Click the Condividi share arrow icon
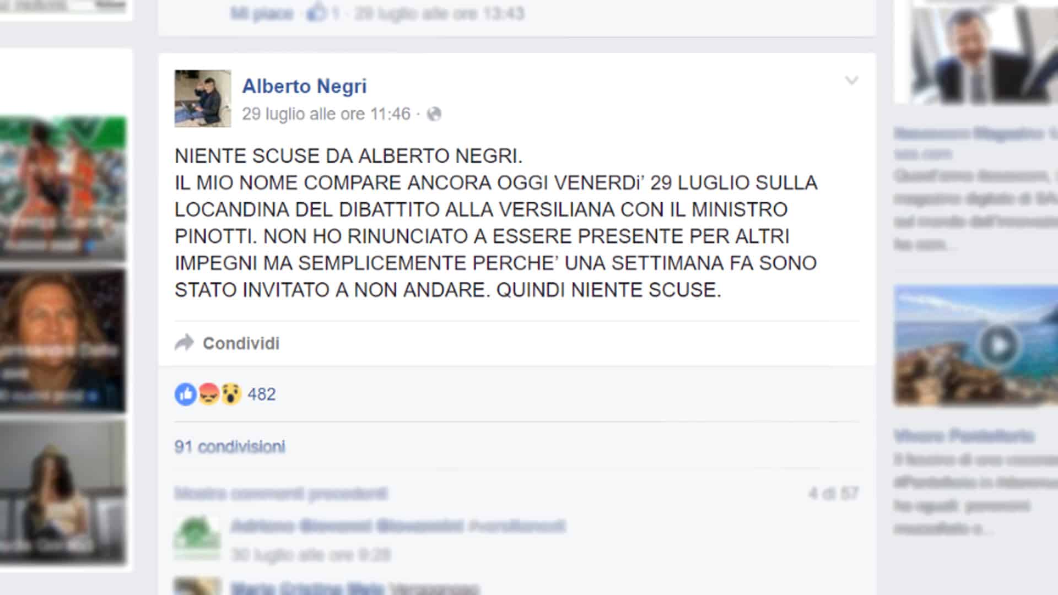The height and width of the screenshot is (595, 1058). pos(184,343)
